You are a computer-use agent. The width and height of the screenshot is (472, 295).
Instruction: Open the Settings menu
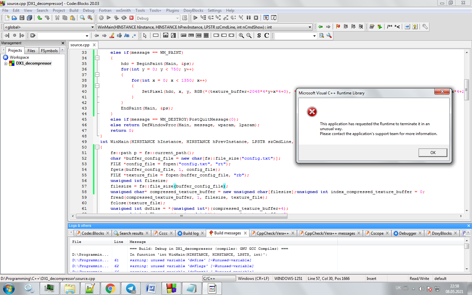point(214,10)
